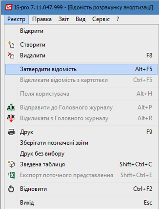Click the Створити new document icon
This screenshot has width=159, height=209.
pos(11,45)
